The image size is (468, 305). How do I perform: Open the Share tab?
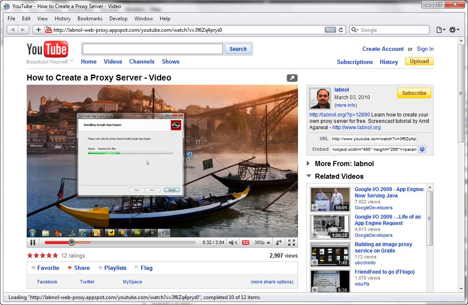(78, 268)
